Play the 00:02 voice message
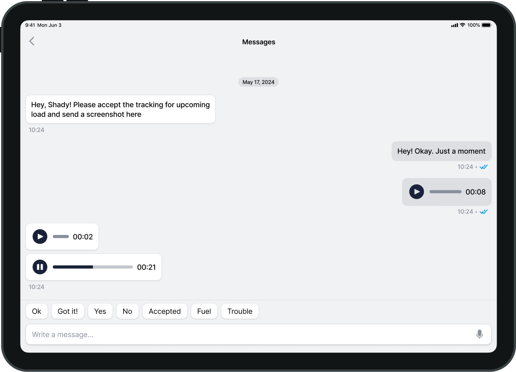This screenshot has height=372, width=516. click(40, 236)
